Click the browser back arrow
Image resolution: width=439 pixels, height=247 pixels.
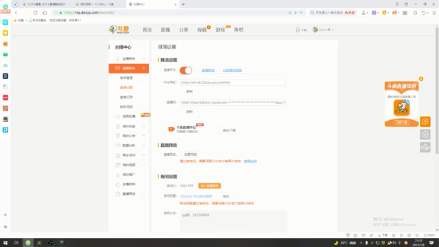tap(16, 12)
